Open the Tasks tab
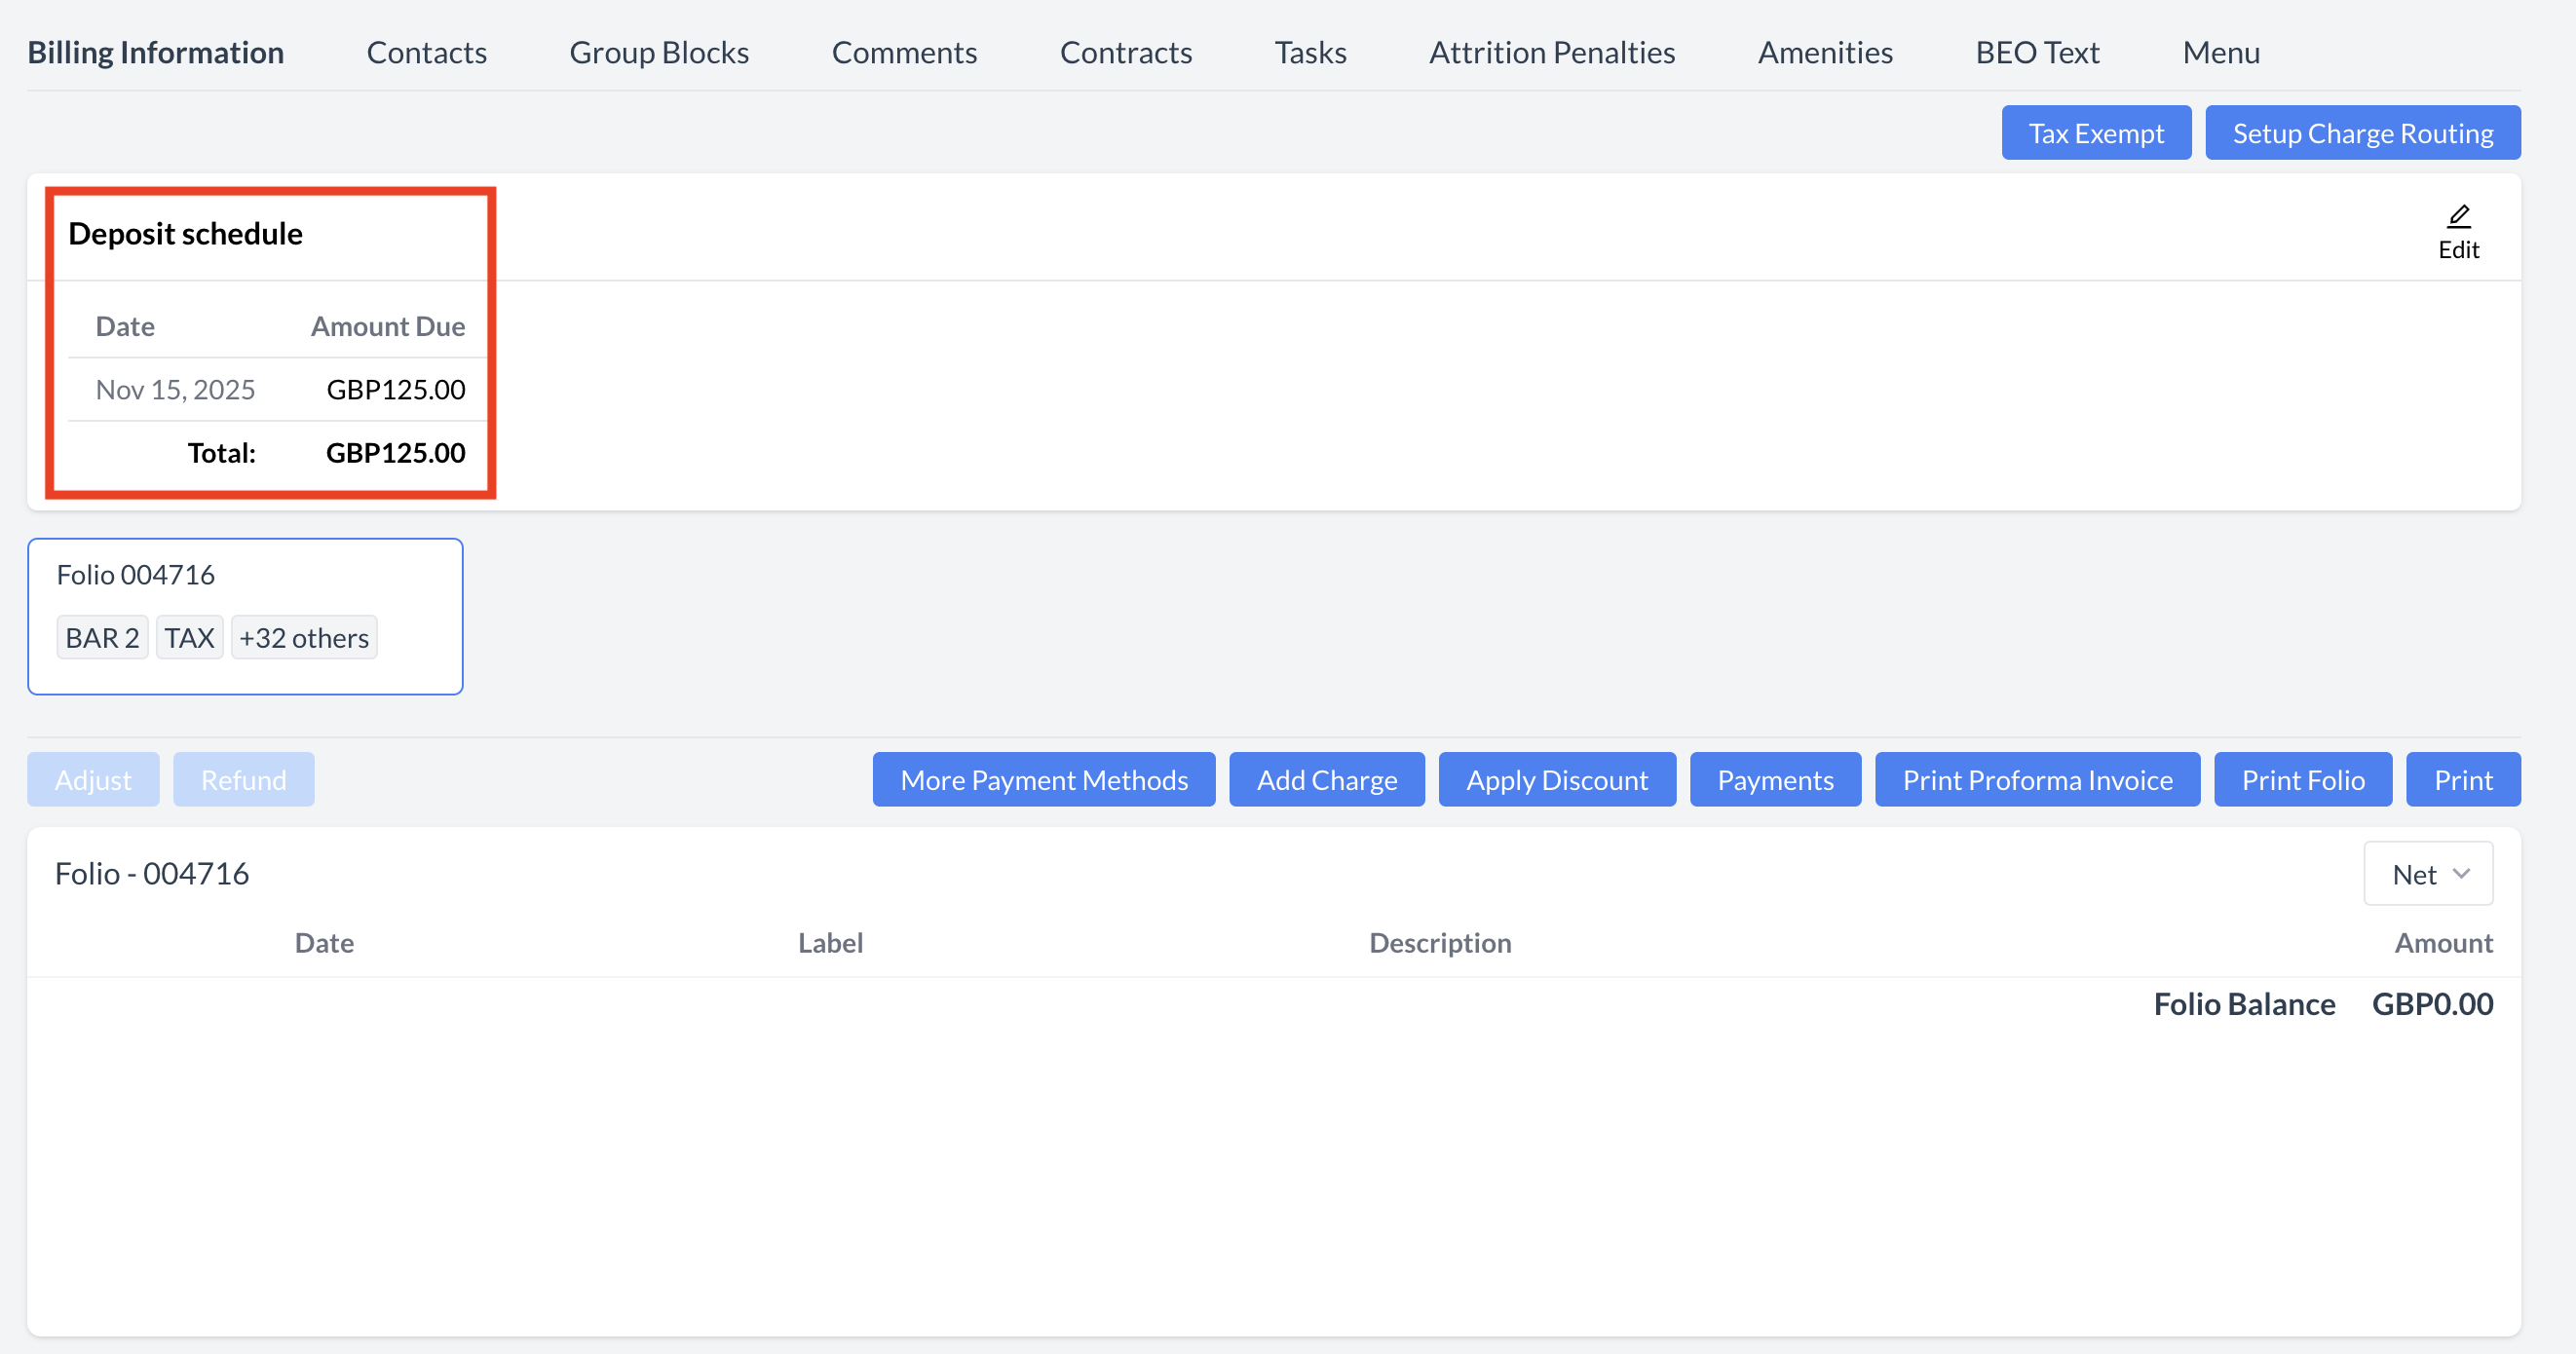 pos(1309,52)
